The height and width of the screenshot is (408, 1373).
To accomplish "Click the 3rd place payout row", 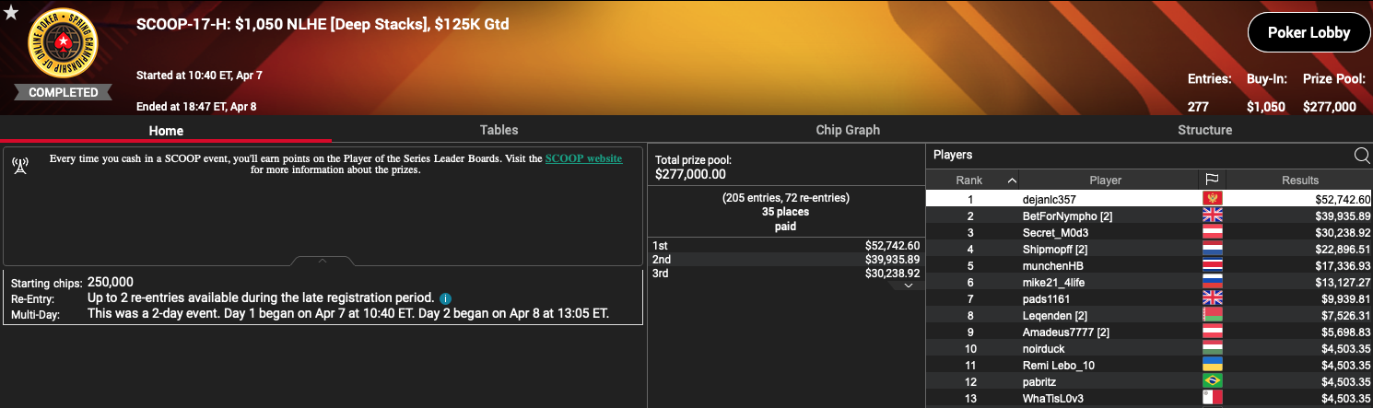I will [x=786, y=274].
